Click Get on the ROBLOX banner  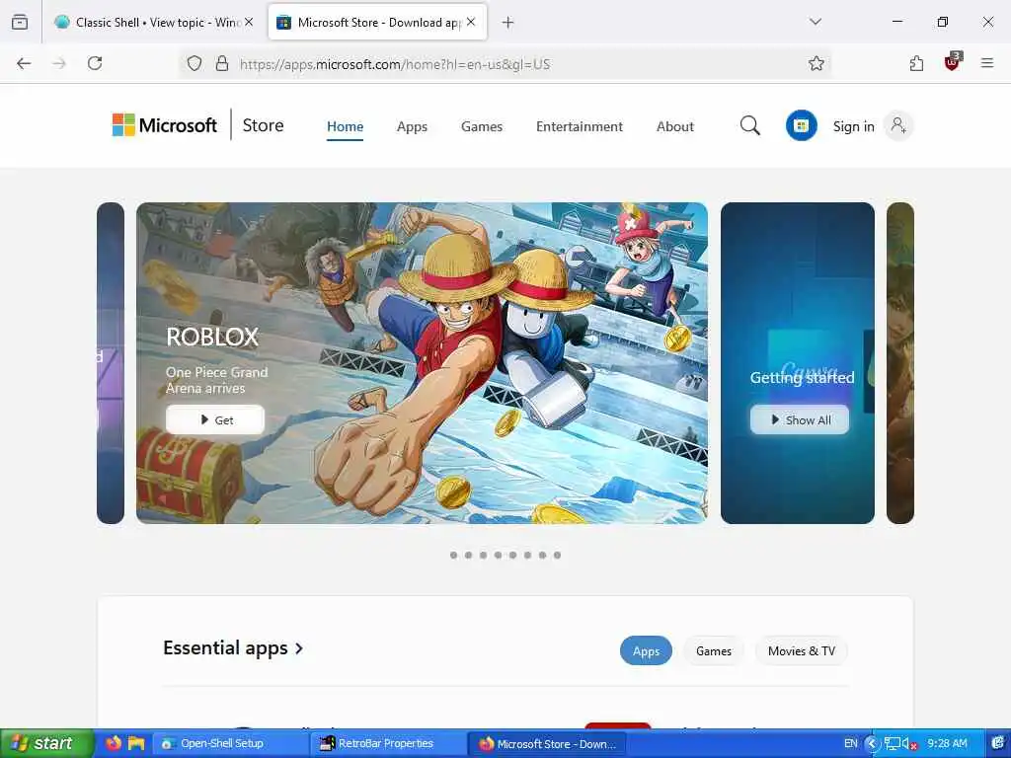click(214, 419)
